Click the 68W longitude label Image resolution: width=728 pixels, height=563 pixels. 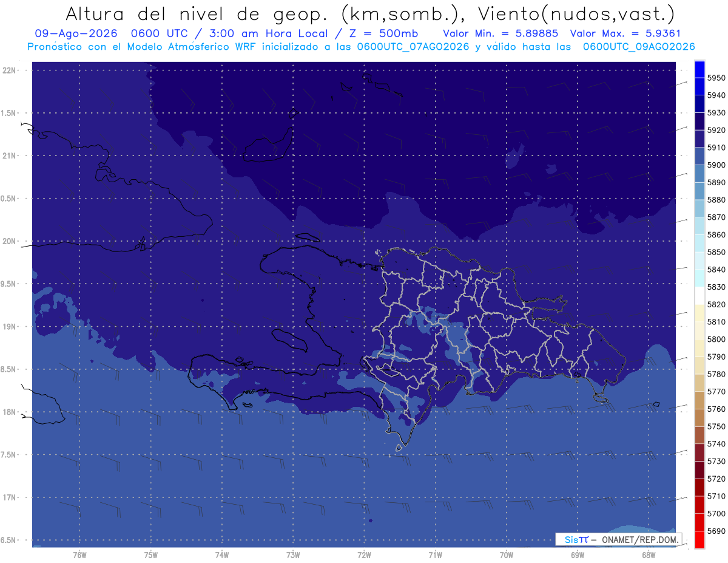(x=649, y=554)
